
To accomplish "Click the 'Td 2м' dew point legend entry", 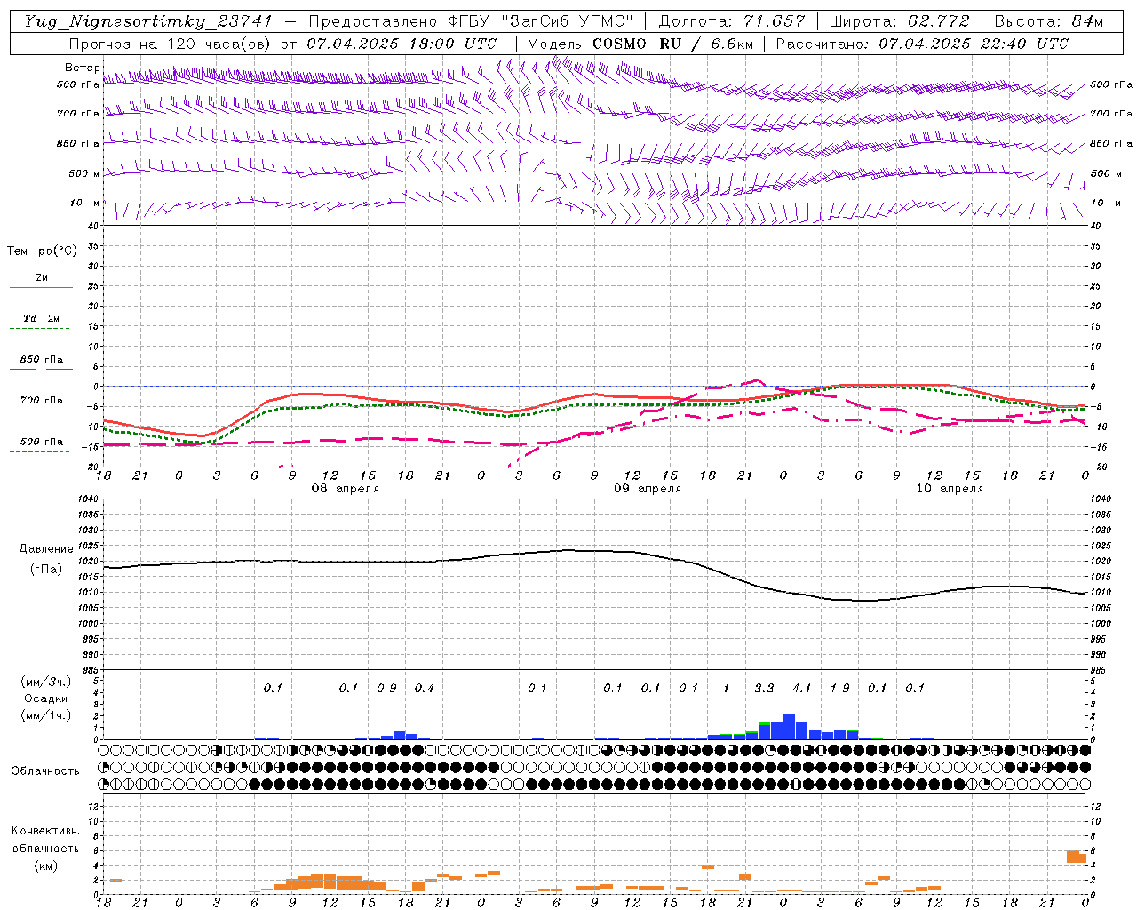I will [x=41, y=318].
